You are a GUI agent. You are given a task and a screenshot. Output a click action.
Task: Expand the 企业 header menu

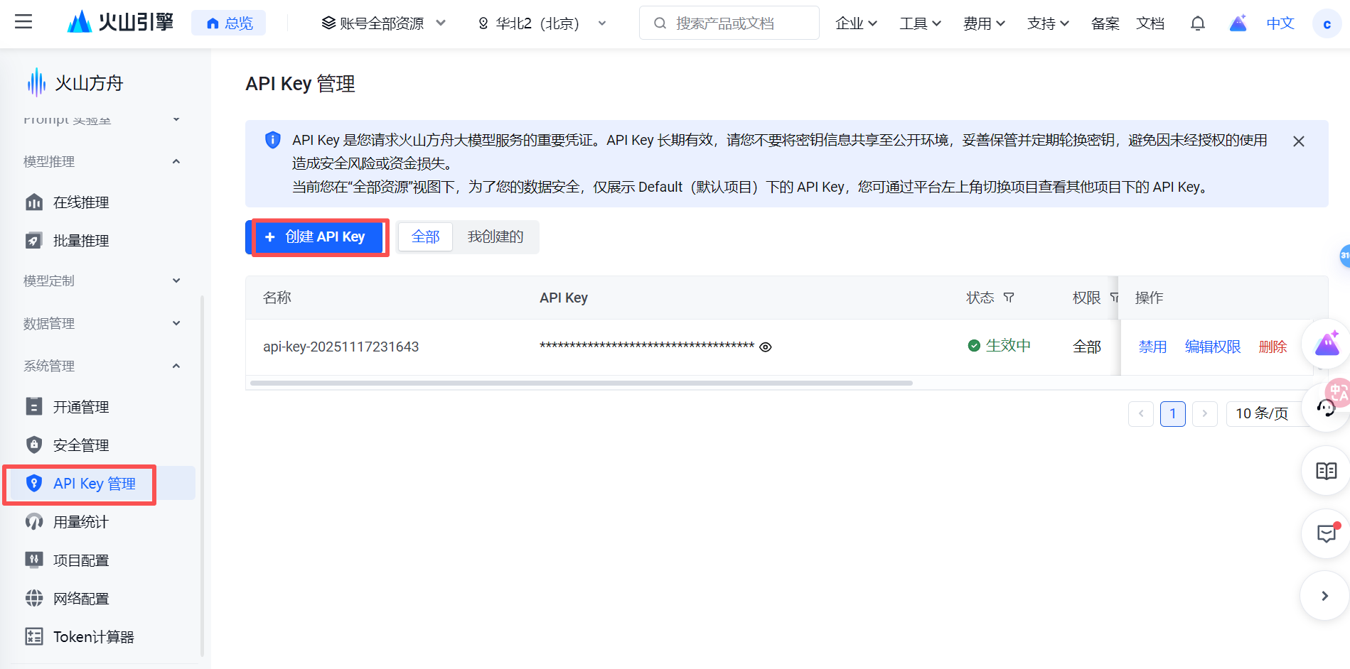coord(856,23)
